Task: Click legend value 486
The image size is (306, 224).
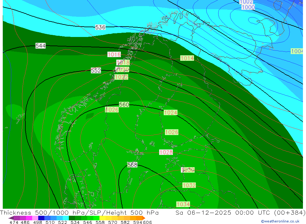Action: (x=25, y=222)
